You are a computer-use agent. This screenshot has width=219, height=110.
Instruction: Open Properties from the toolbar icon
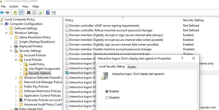point(34,12)
